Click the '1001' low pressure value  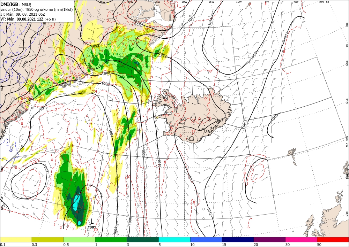tap(92, 227)
